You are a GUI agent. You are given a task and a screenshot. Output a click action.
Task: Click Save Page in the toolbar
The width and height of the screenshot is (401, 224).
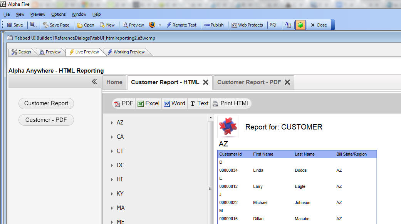pyautogui.click(x=57, y=25)
